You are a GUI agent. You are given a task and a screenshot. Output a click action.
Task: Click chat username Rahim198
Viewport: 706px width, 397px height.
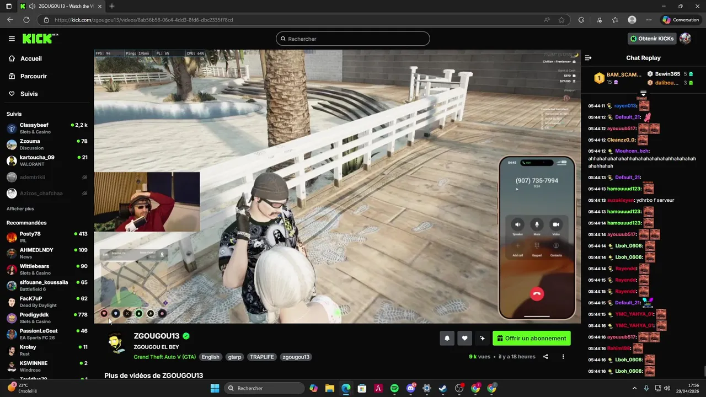point(619,348)
